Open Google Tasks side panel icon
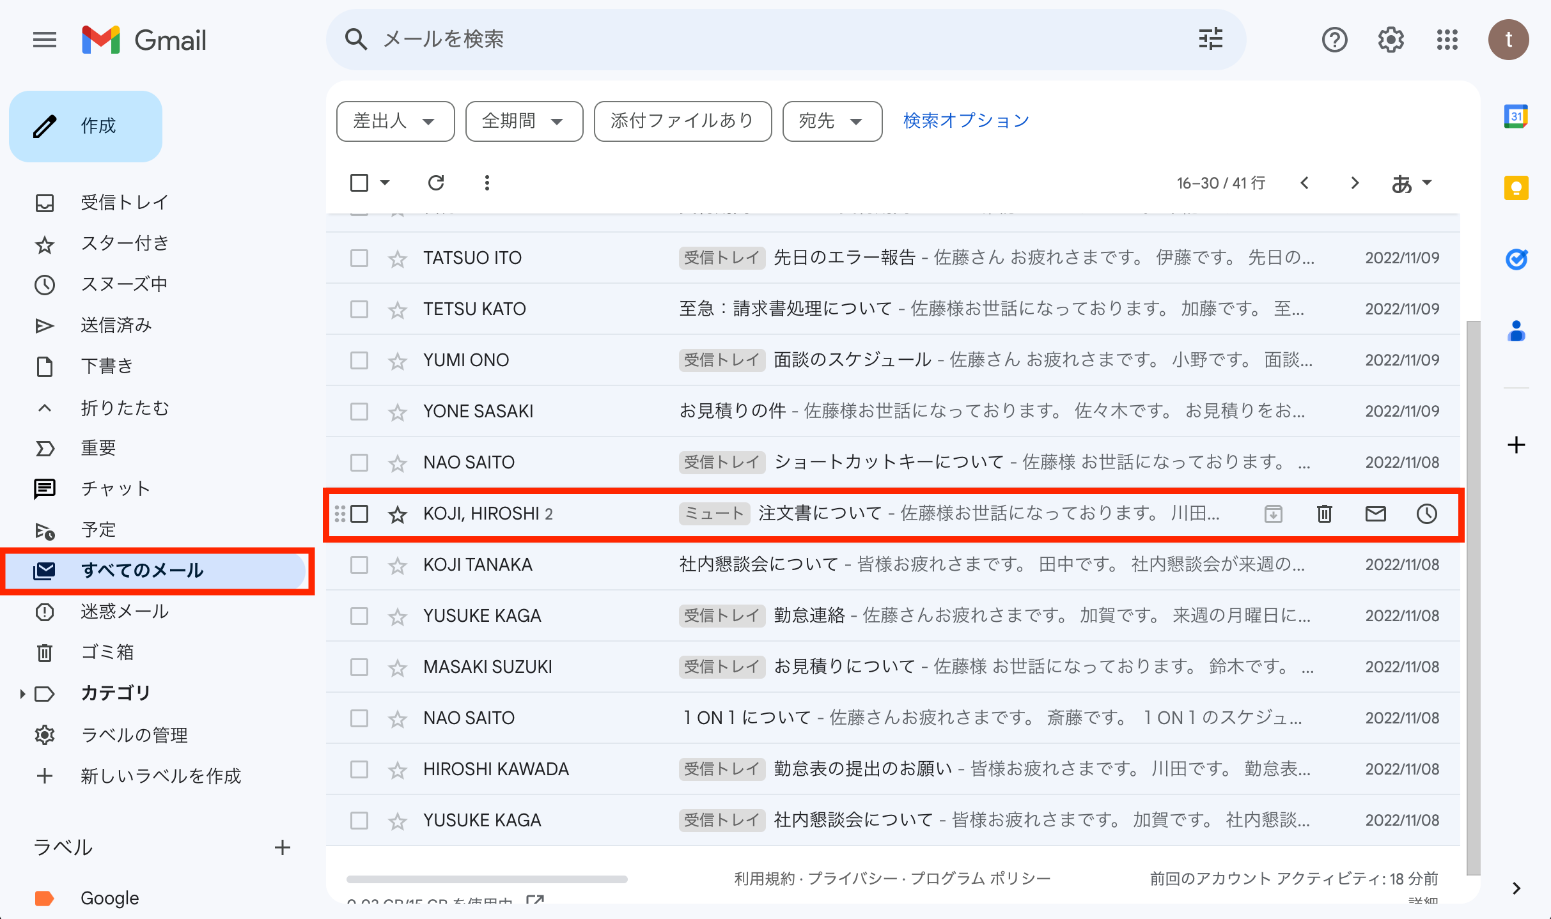 pos(1516,259)
